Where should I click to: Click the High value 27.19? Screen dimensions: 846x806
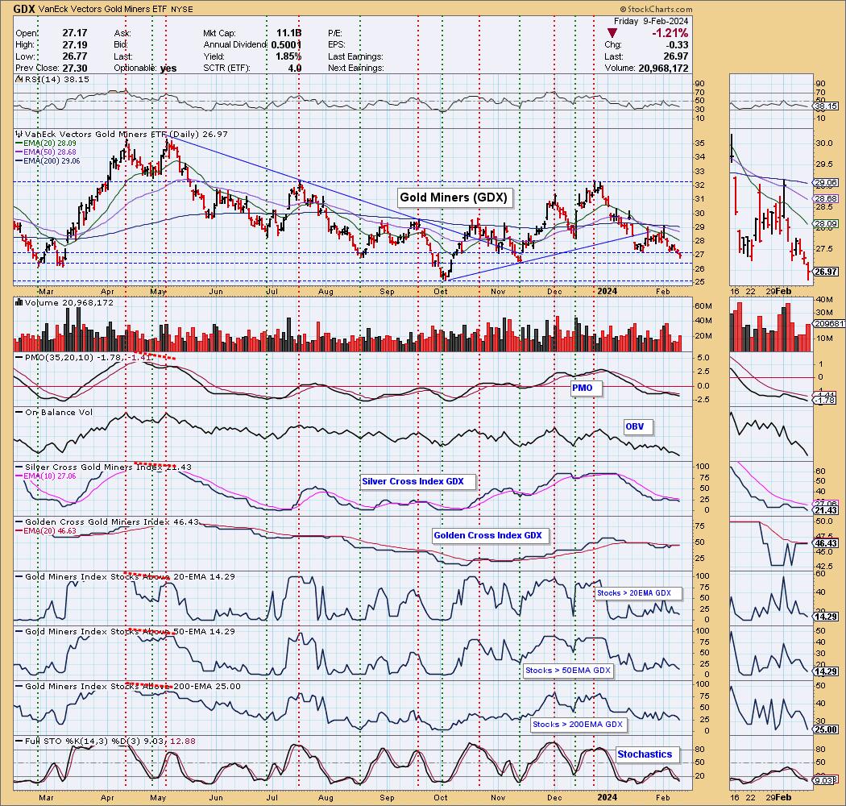coord(75,45)
